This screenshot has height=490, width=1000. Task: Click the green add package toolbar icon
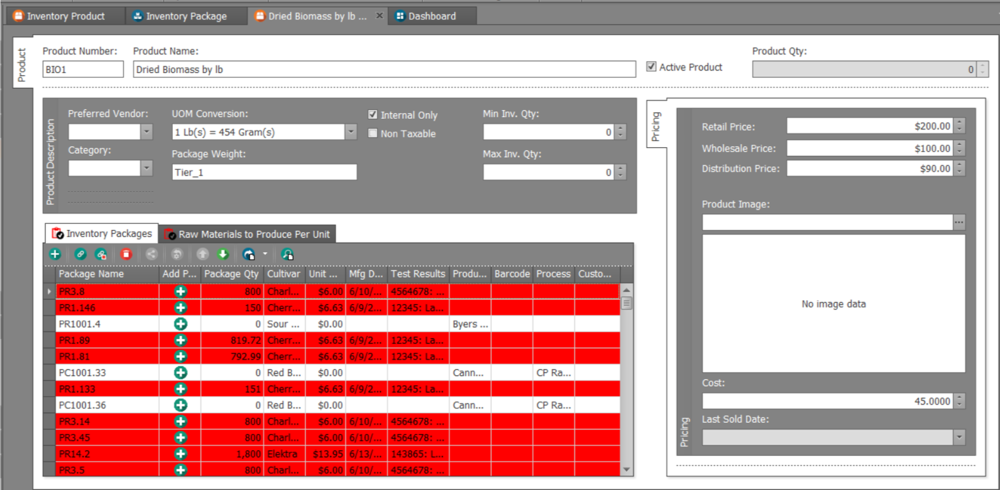coord(55,254)
